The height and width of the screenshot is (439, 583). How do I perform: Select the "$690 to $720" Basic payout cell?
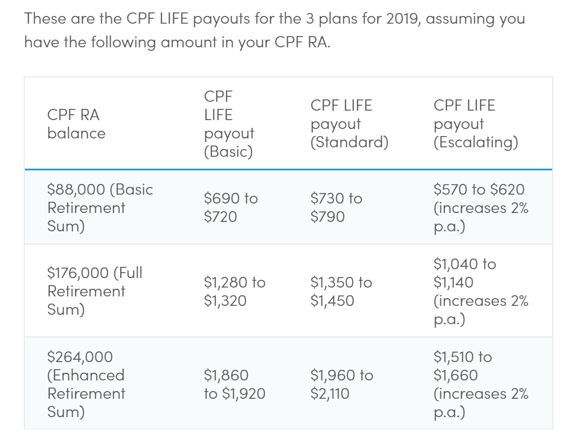click(230, 208)
